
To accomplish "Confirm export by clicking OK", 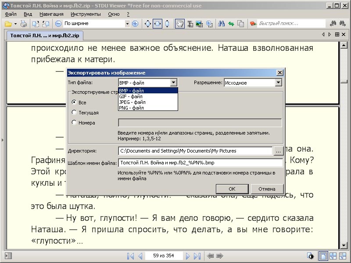I will 232,188.
